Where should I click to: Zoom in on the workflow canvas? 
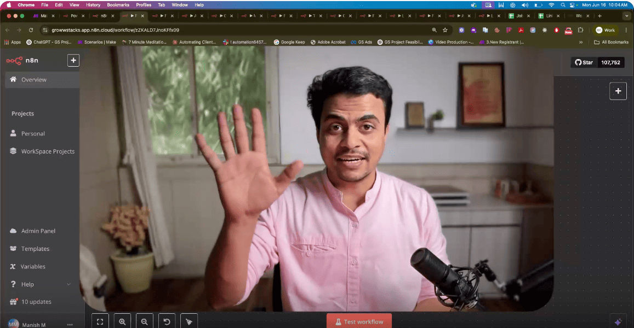click(122, 321)
